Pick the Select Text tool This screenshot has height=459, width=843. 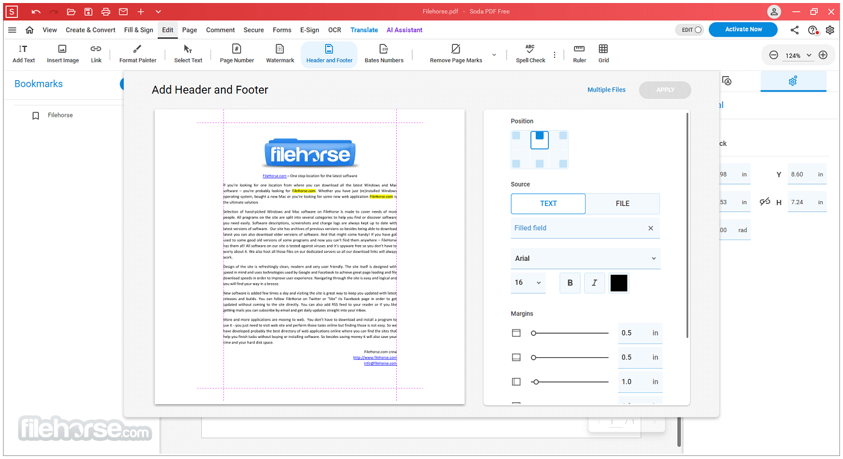[188, 54]
